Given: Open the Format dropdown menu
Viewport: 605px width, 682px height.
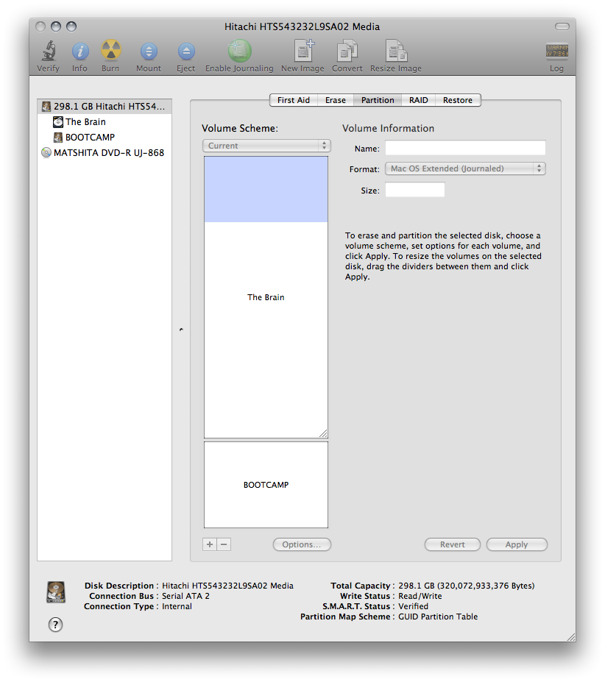Looking at the screenshot, I should 465,168.
